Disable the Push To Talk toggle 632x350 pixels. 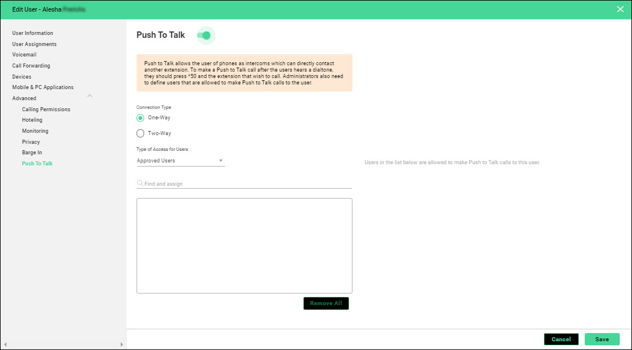pos(205,36)
